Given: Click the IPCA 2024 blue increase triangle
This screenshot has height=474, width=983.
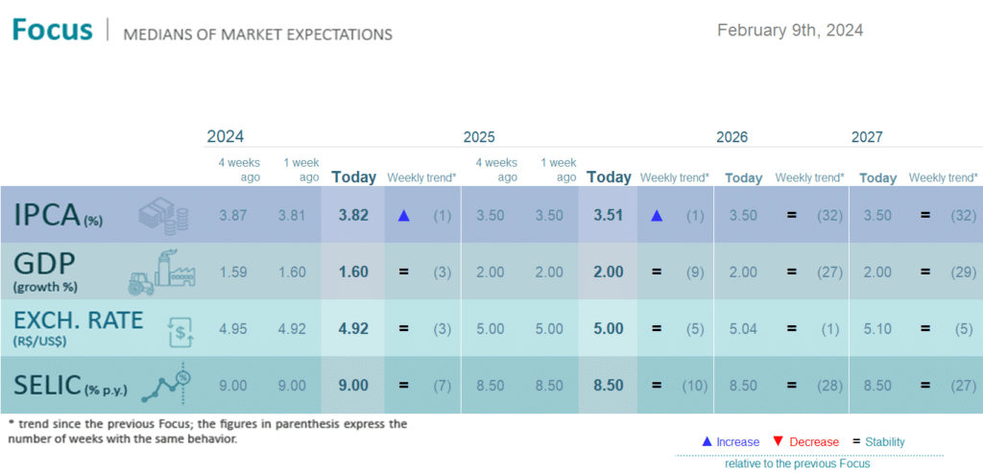Looking at the screenshot, I should pos(404,216).
